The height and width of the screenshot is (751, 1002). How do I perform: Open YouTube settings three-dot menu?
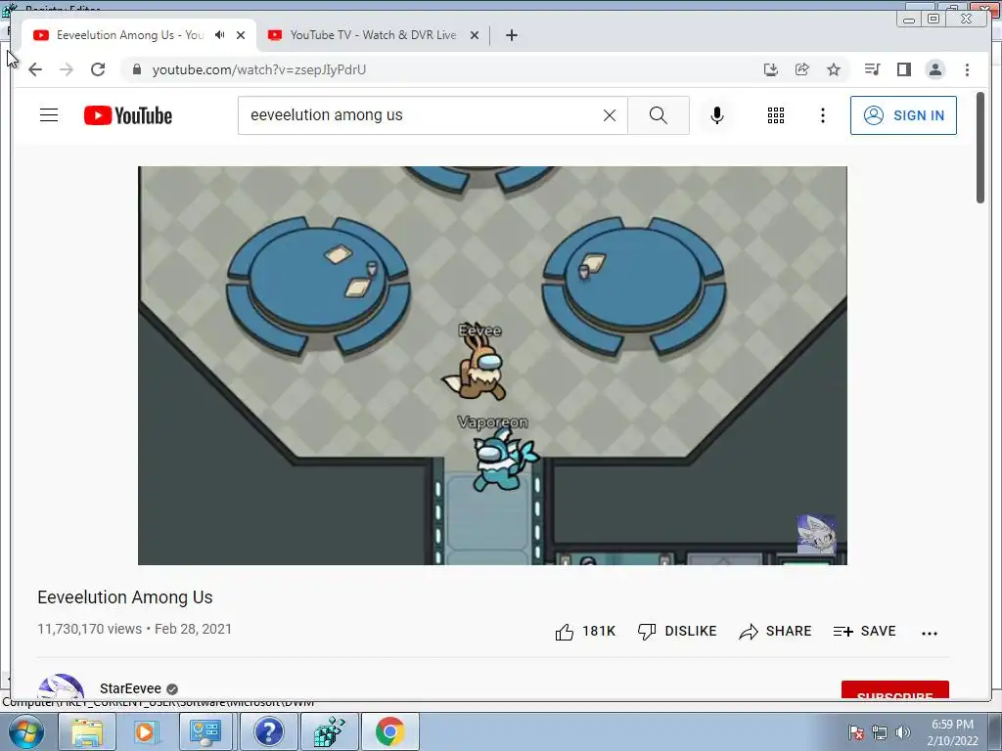point(822,115)
